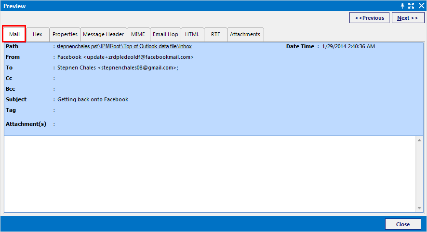The height and width of the screenshot is (232, 427).
Task: Switch to the Message Header tab
Action: pos(104,34)
